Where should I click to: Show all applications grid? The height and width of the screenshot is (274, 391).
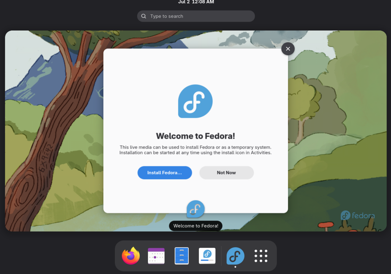pos(261,256)
